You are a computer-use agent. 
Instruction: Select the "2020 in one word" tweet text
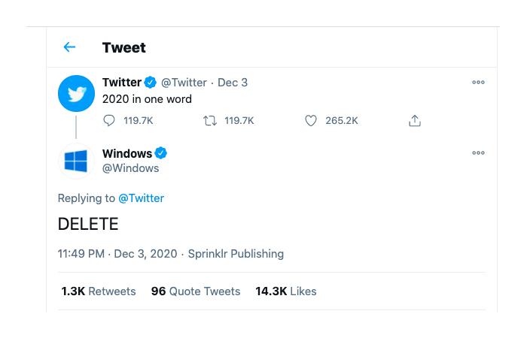[x=147, y=99]
